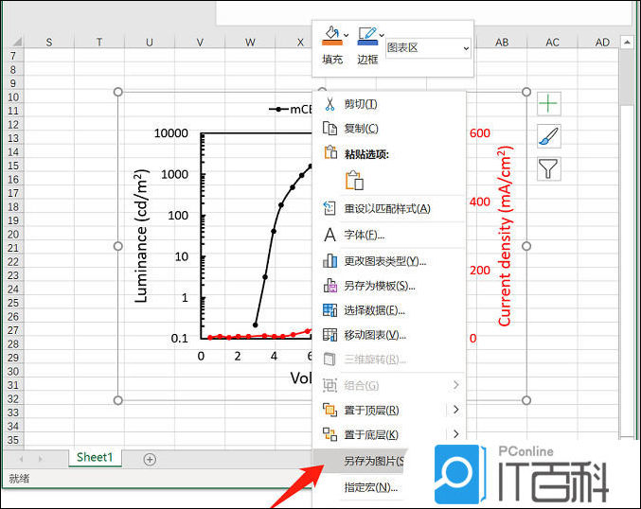Click the orange fill color bar

pos(332,43)
